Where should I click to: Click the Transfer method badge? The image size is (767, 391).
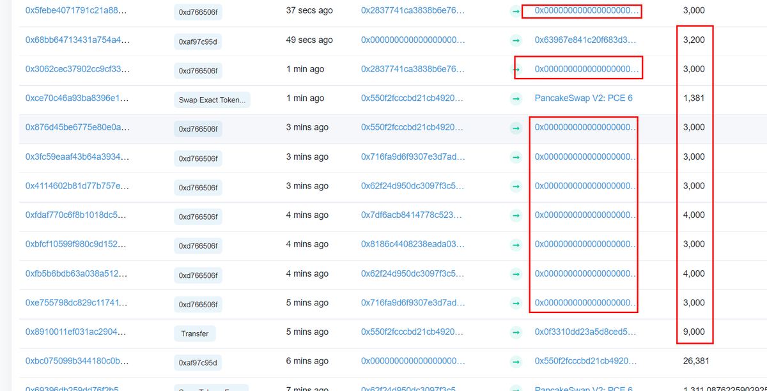(195, 333)
